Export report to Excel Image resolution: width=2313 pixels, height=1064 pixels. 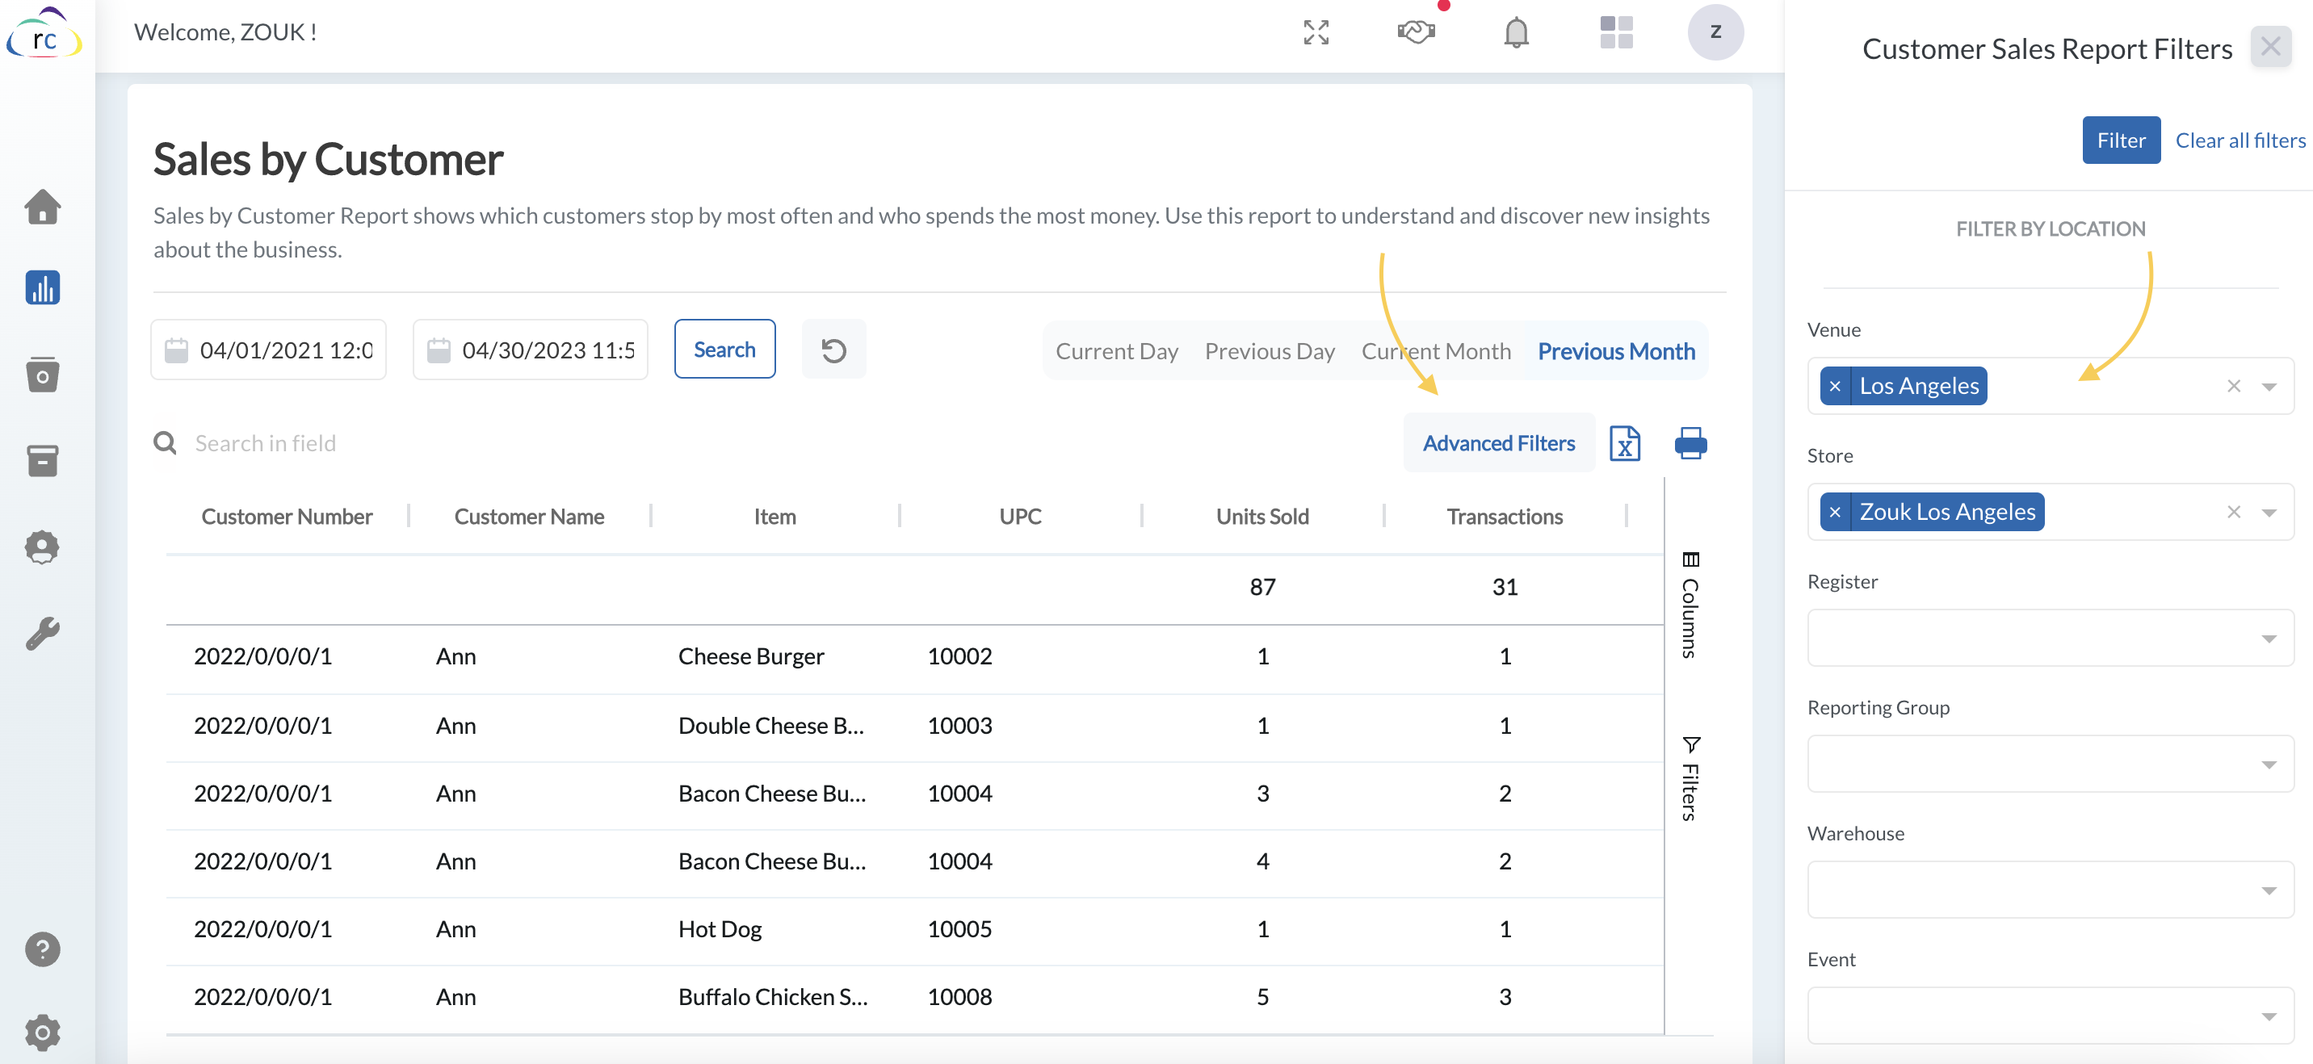(x=1624, y=443)
